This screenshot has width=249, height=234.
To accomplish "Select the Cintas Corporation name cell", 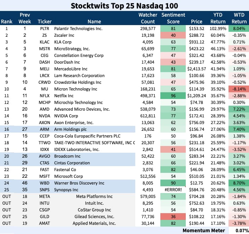I will point(72,163).
